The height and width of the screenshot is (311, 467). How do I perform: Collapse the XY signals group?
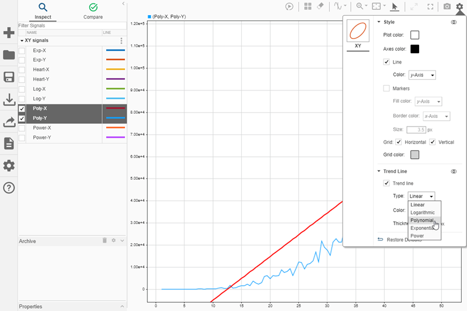pos(22,41)
